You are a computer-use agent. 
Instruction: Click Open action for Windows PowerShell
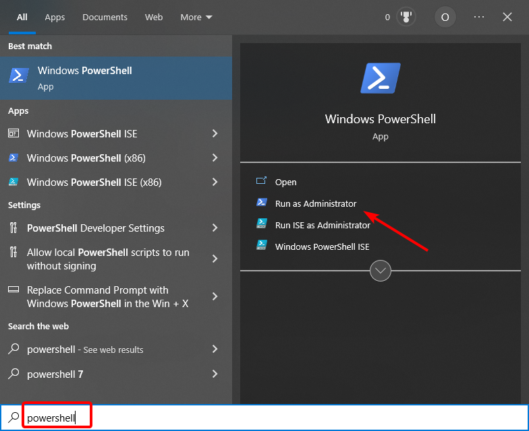click(285, 182)
